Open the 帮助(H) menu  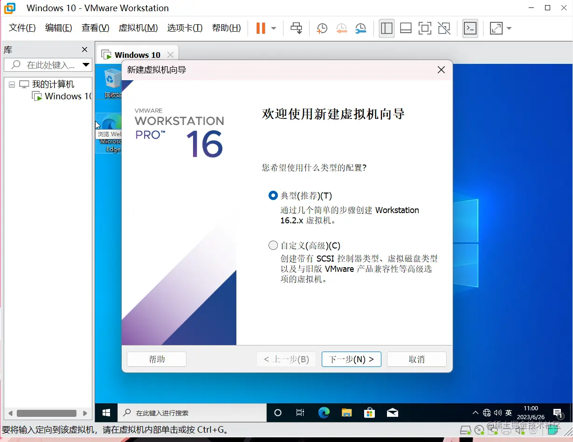[226, 28]
